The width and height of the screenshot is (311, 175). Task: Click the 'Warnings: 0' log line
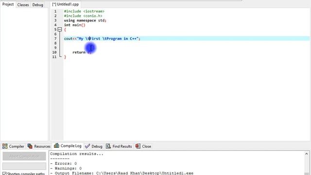(x=66, y=169)
